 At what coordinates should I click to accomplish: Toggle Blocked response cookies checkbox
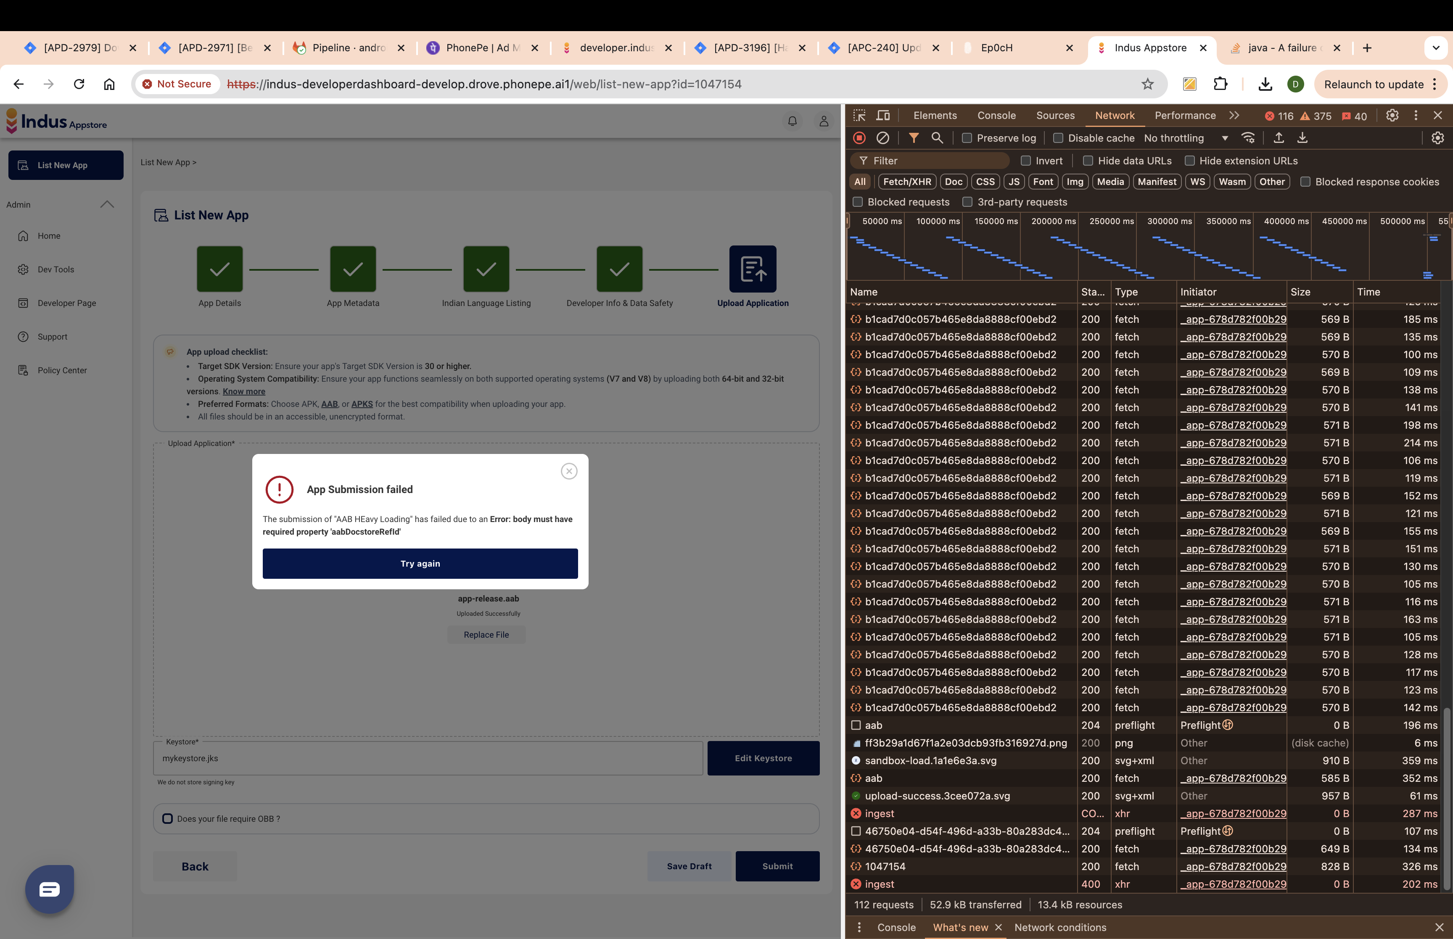1305,181
